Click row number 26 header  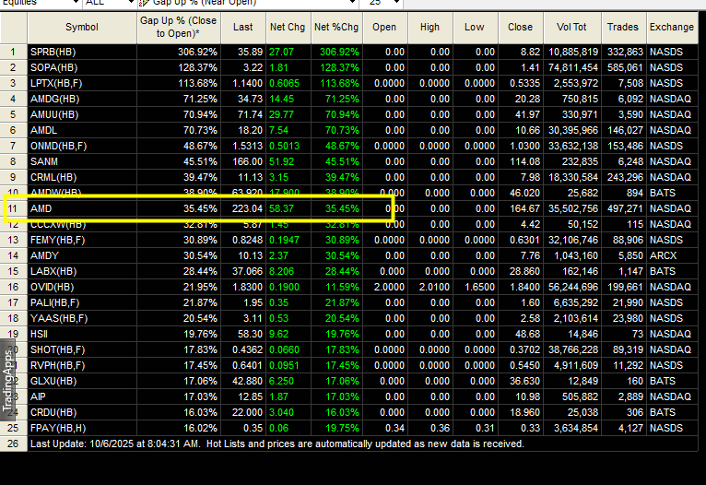[14, 444]
